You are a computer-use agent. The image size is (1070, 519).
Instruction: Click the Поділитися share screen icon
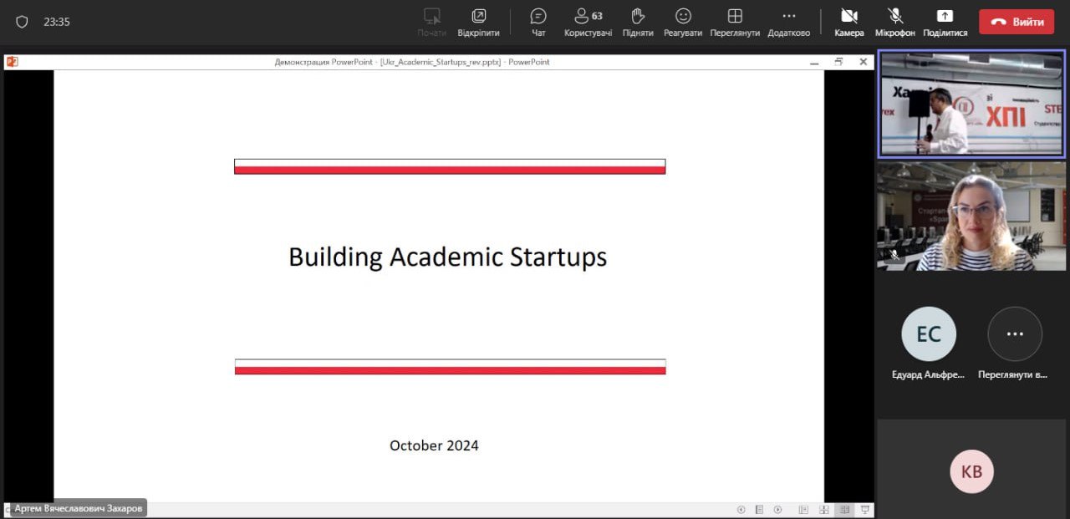(x=945, y=22)
